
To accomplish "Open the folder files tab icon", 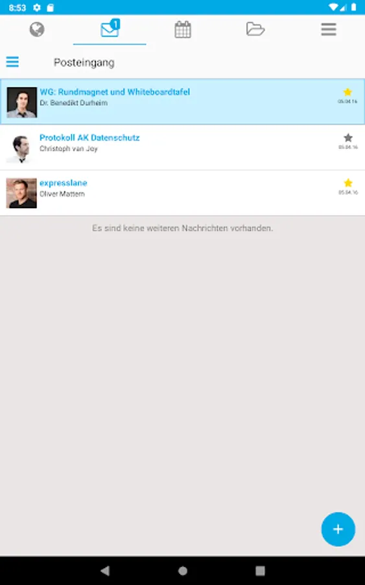I will click(x=255, y=29).
